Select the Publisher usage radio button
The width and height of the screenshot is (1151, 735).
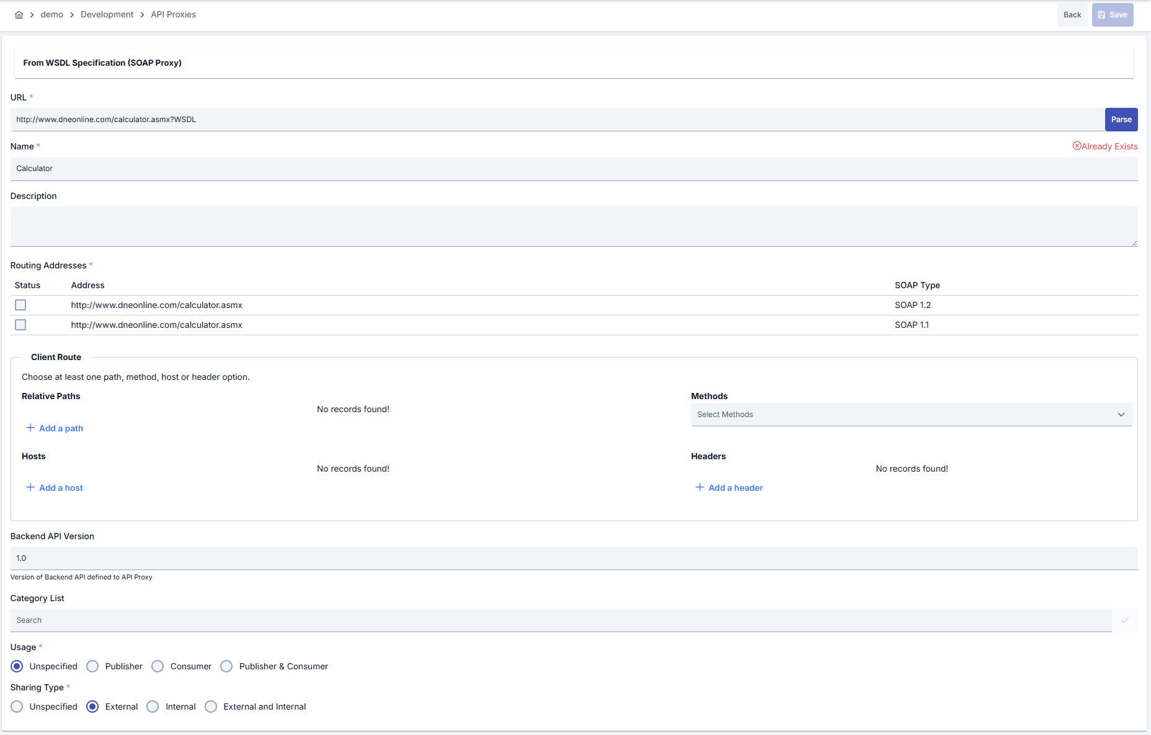pos(92,666)
